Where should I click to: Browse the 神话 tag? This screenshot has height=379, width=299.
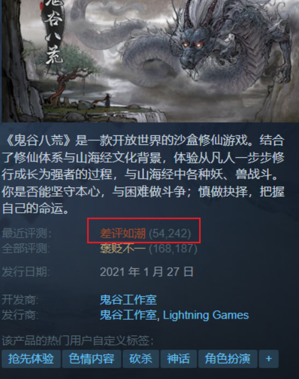[179, 358]
